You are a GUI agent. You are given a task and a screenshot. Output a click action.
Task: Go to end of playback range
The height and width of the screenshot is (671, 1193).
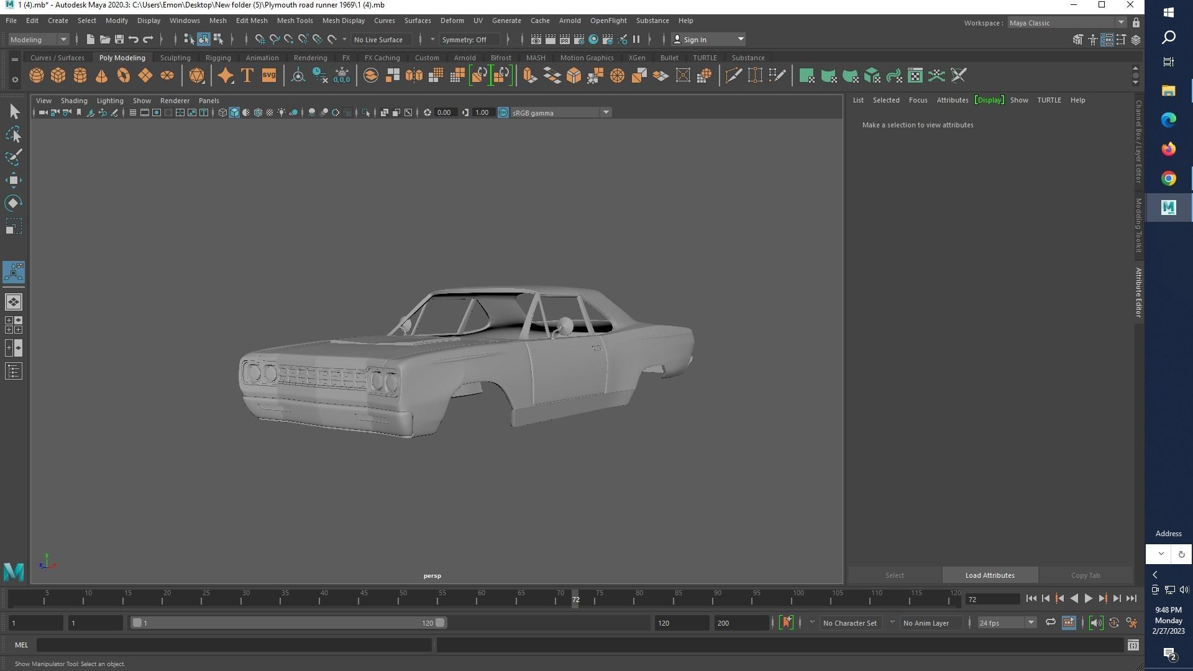pyautogui.click(x=1131, y=599)
